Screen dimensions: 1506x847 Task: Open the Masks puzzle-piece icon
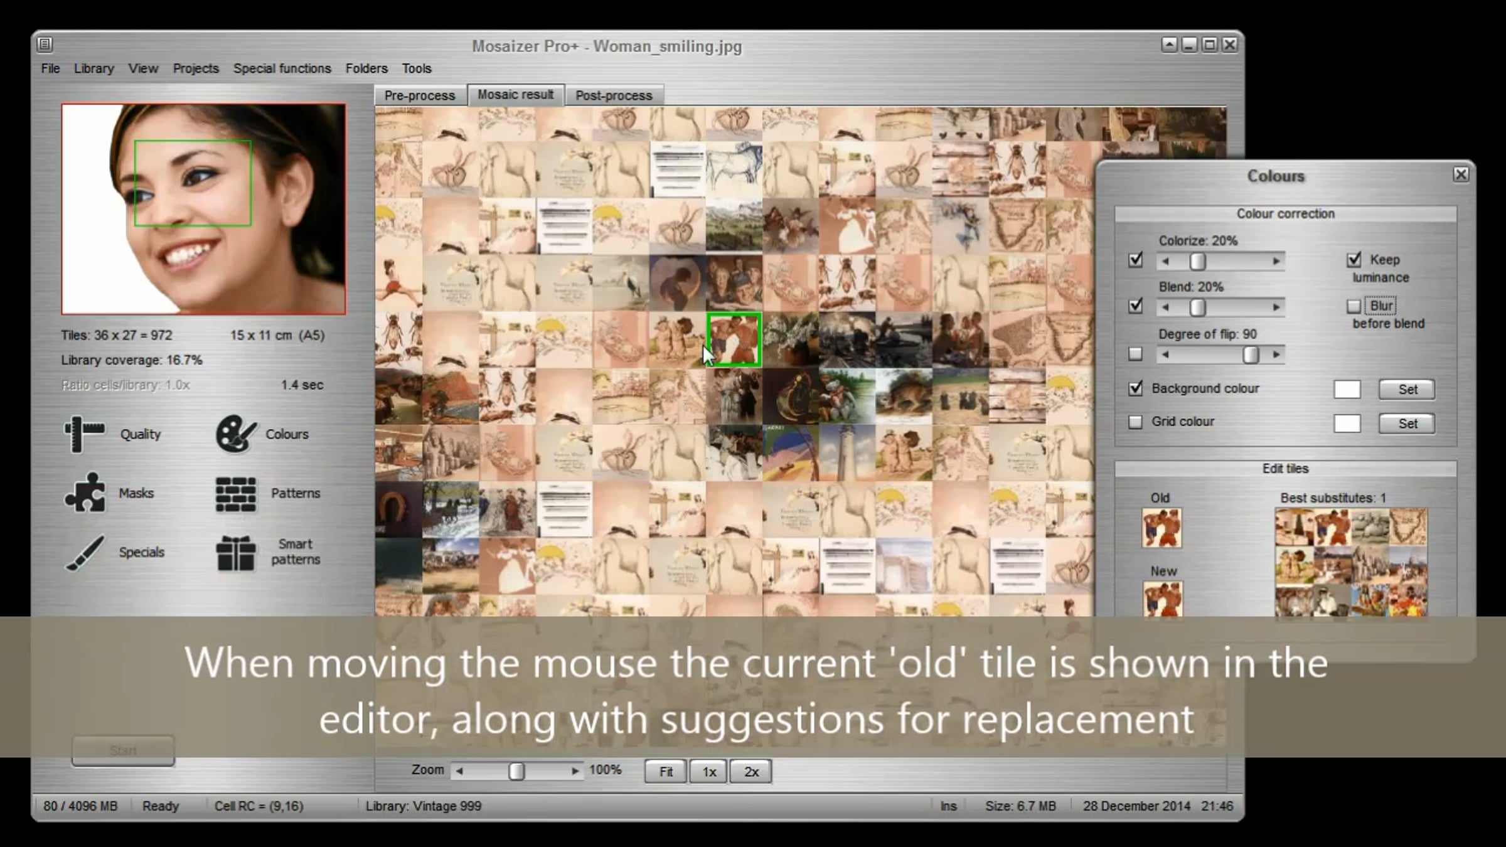coord(85,493)
